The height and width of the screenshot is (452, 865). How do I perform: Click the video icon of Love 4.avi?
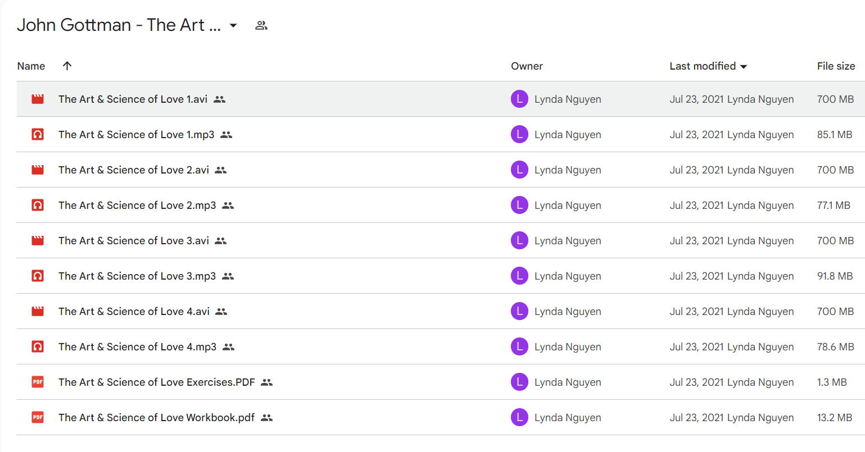click(x=38, y=312)
